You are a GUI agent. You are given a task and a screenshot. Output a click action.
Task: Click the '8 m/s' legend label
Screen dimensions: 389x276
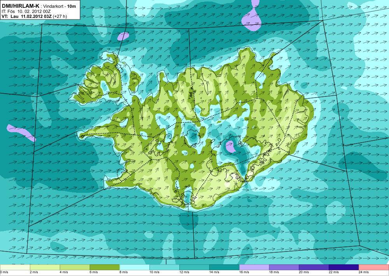pyautogui.click(x=124, y=272)
